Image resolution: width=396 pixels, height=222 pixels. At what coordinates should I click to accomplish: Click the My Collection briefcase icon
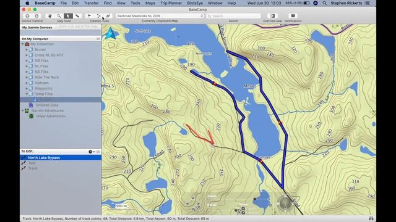point(27,44)
